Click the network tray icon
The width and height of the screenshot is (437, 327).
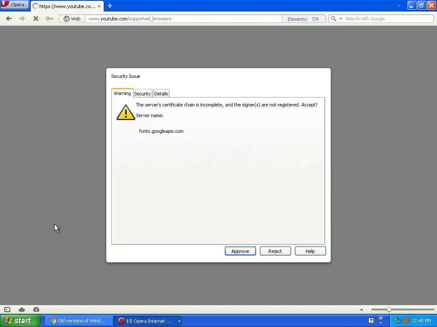pyautogui.click(x=397, y=321)
